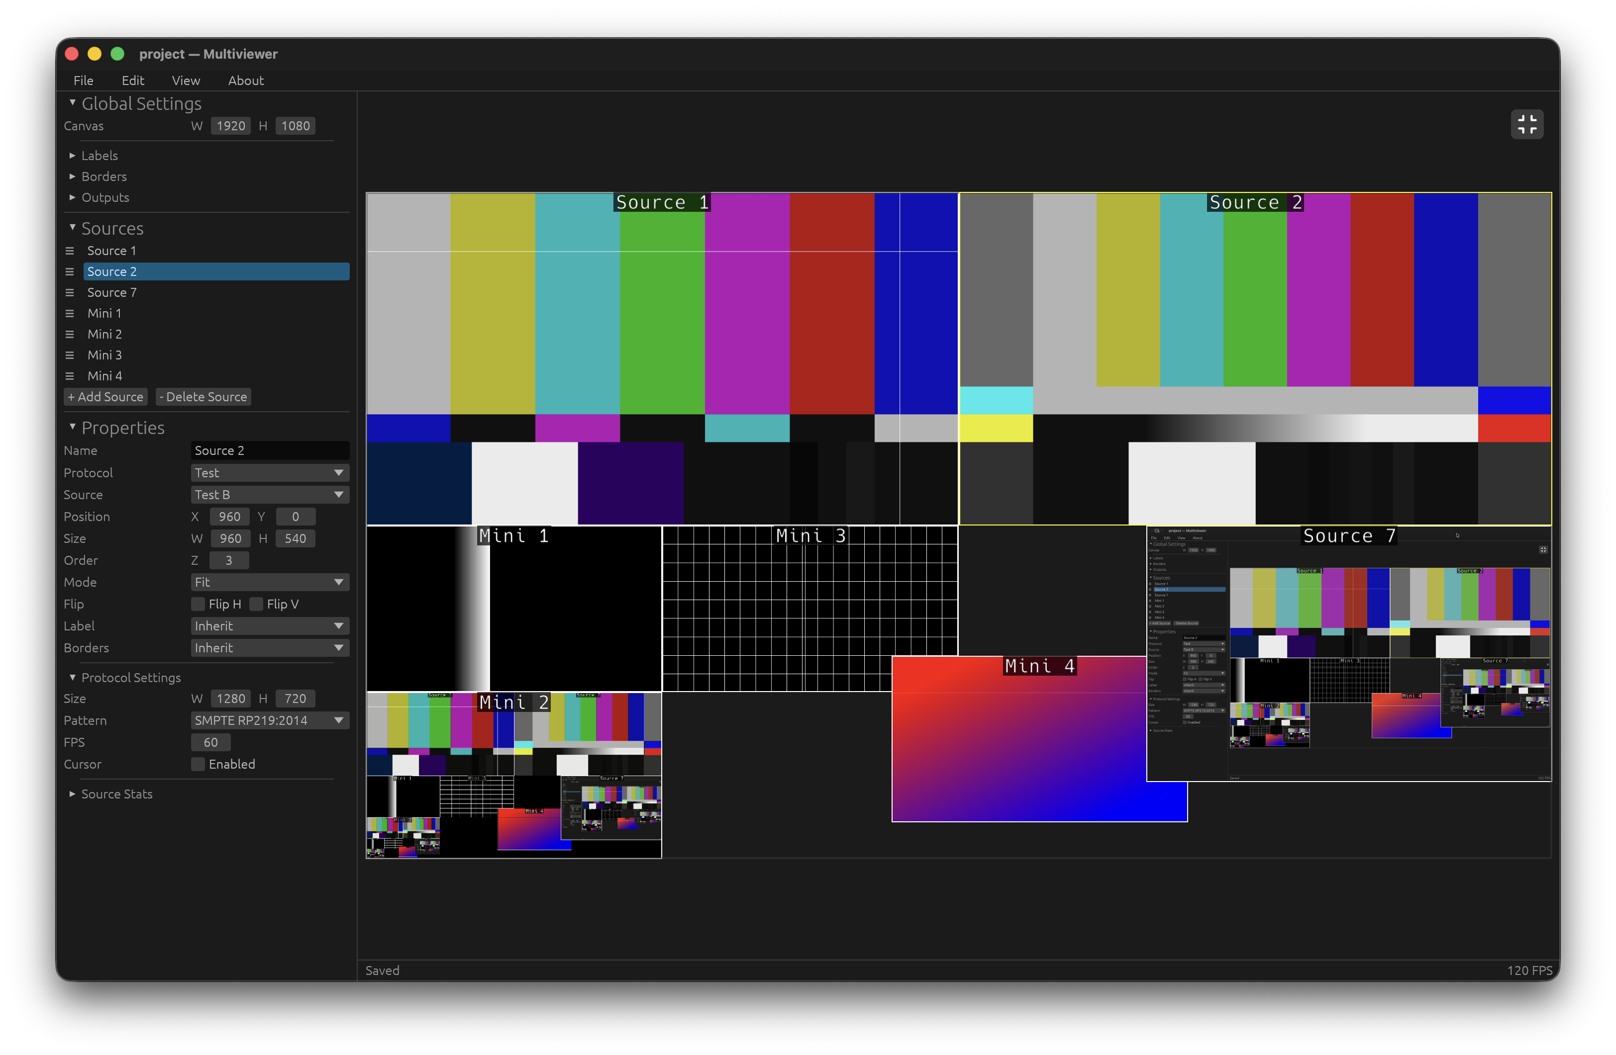Select Mini 3 in the sources list
The image size is (1616, 1055).
[216, 355]
